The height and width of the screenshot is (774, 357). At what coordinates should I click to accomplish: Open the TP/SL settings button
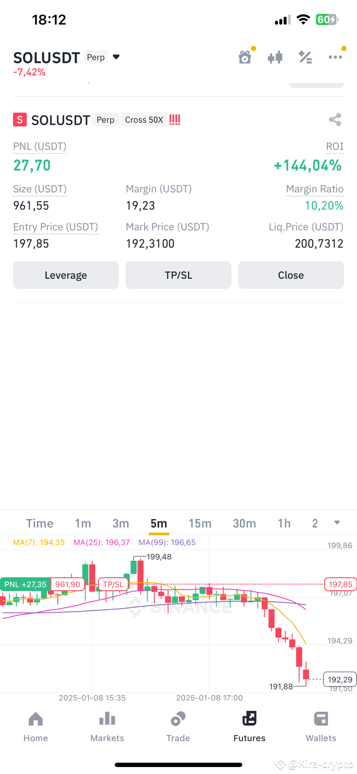click(x=178, y=275)
